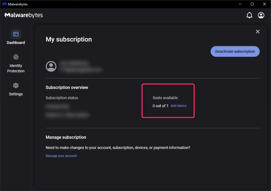This screenshot has height=191, width=271.
Task: Click the Add device link
Action: pyautogui.click(x=178, y=106)
